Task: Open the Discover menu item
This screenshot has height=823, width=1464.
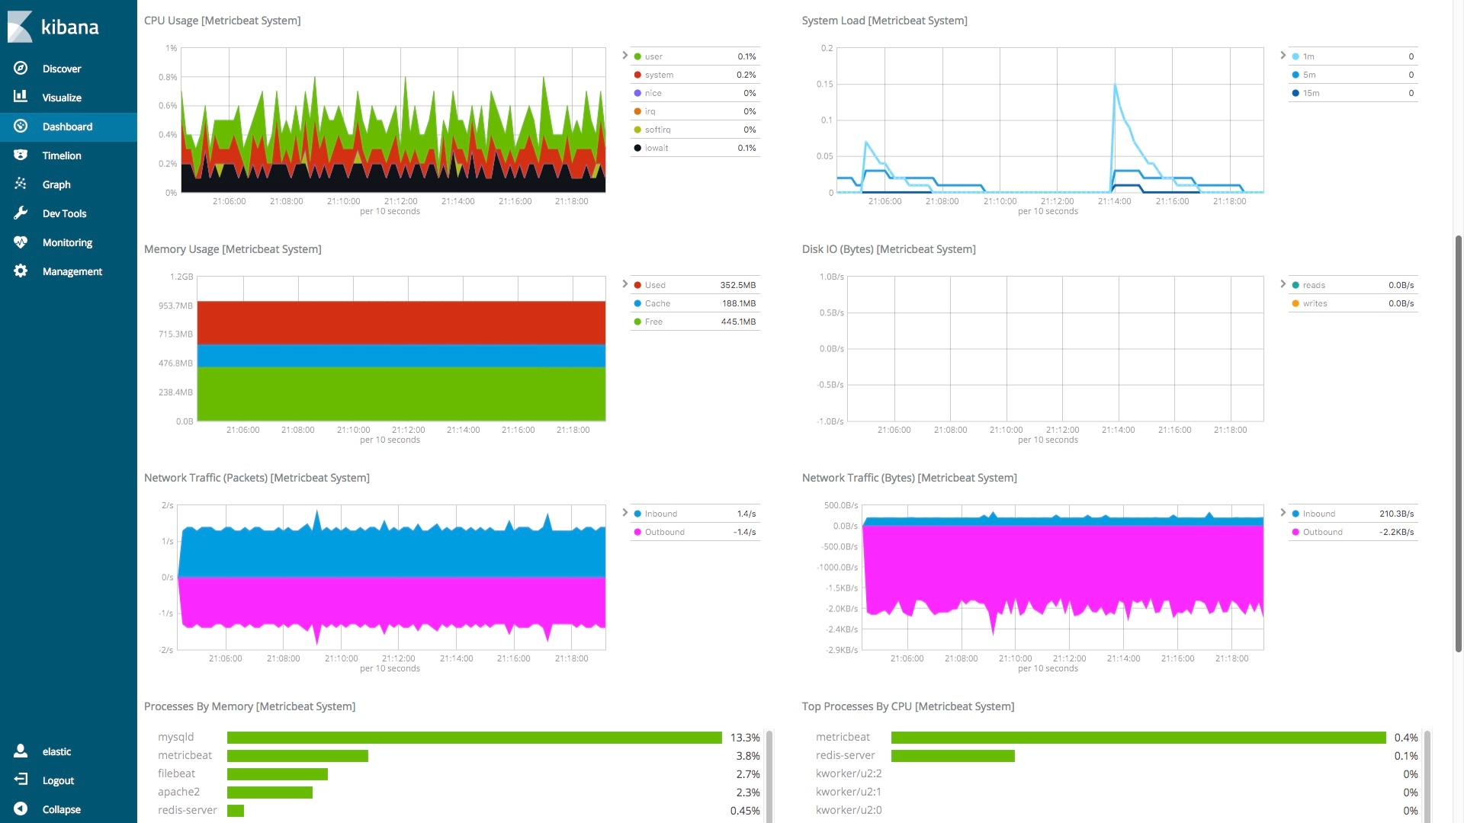Action: [62, 69]
